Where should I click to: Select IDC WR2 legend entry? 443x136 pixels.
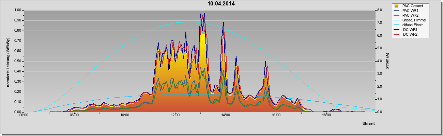(x=410, y=34)
